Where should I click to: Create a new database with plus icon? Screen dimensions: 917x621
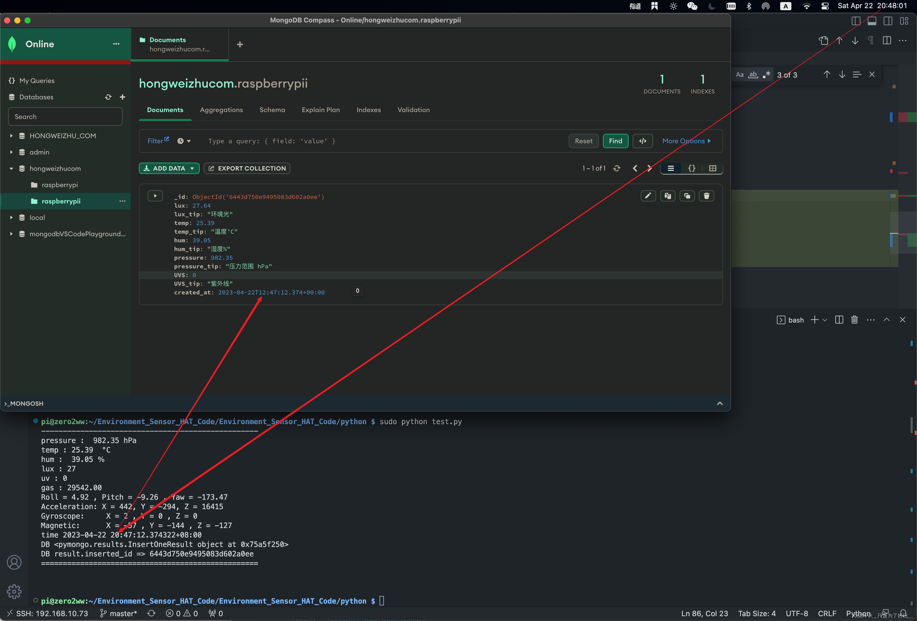(122, 97)
